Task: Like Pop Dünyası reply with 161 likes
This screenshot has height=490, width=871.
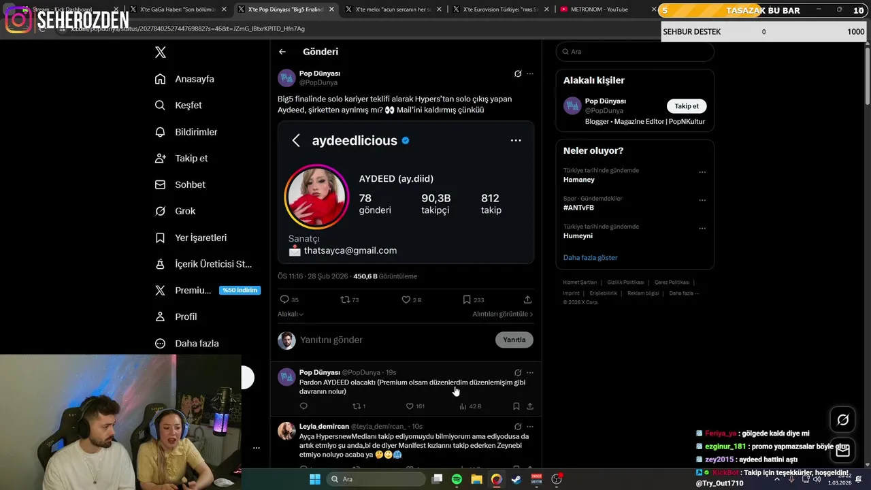Action: 415,406
